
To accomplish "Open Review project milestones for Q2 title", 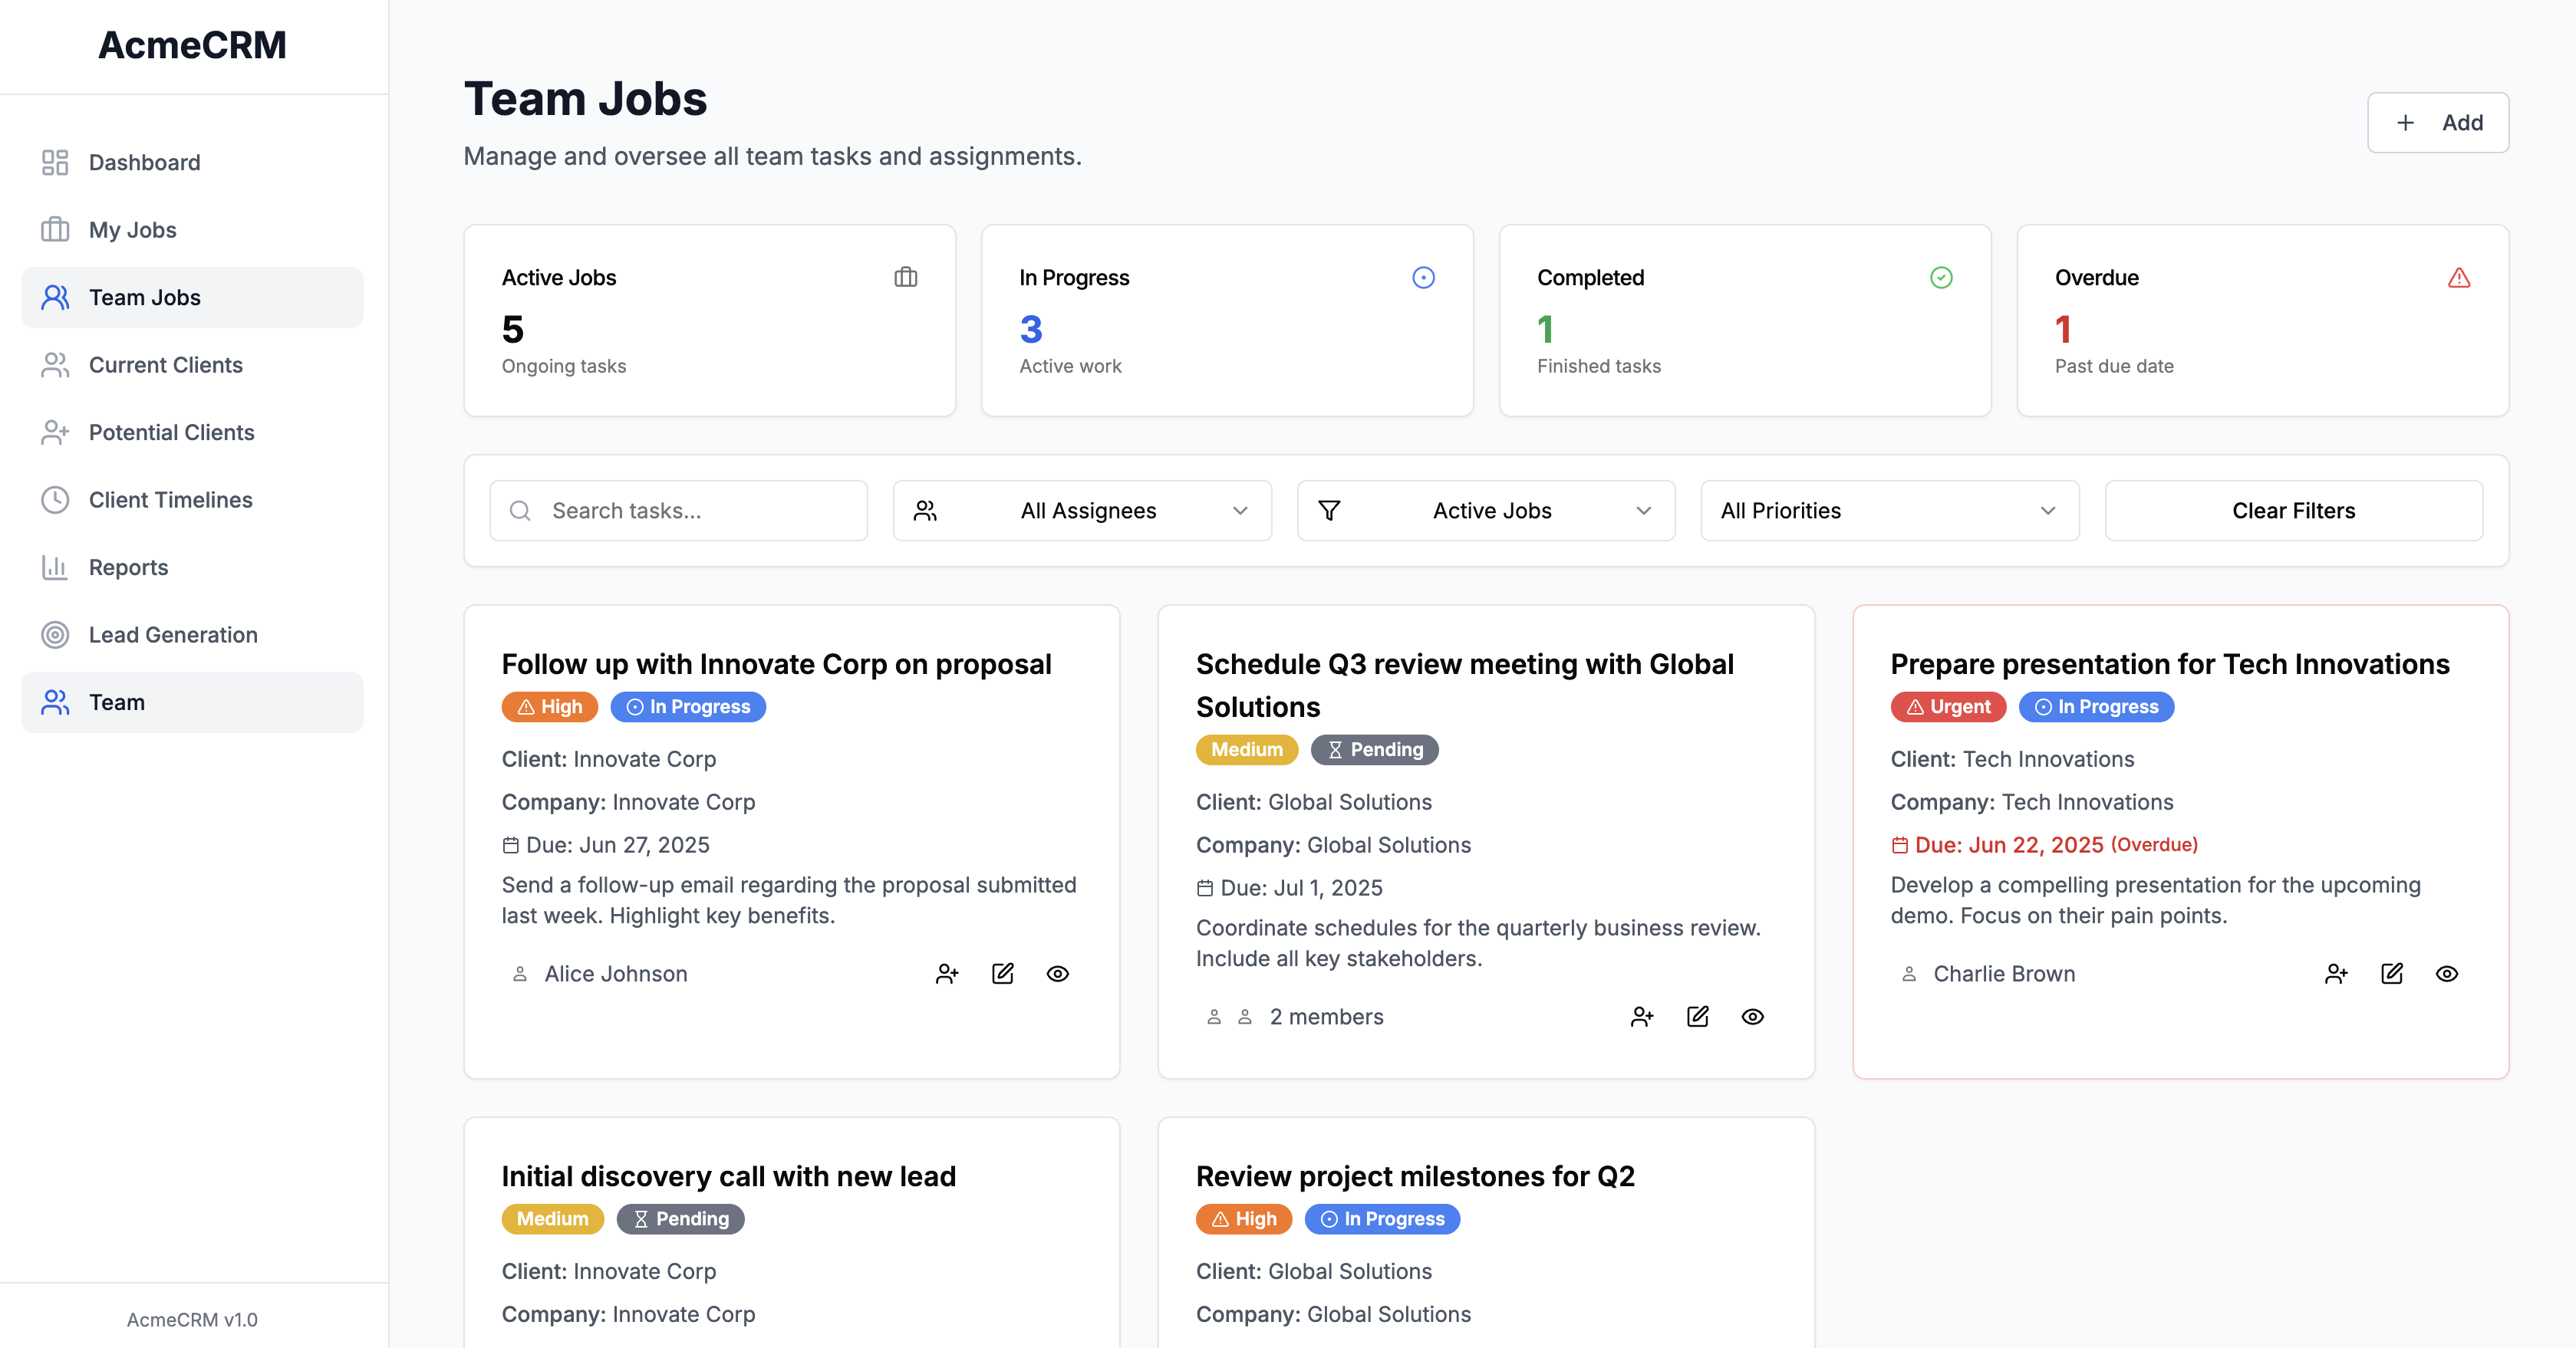I will 1415,1176.
